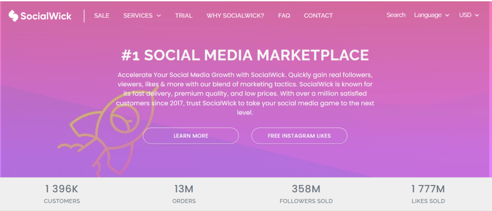Open the FAQ page
Image resolution: width=492 pixels, height=211 pixels.
(284, 15)
